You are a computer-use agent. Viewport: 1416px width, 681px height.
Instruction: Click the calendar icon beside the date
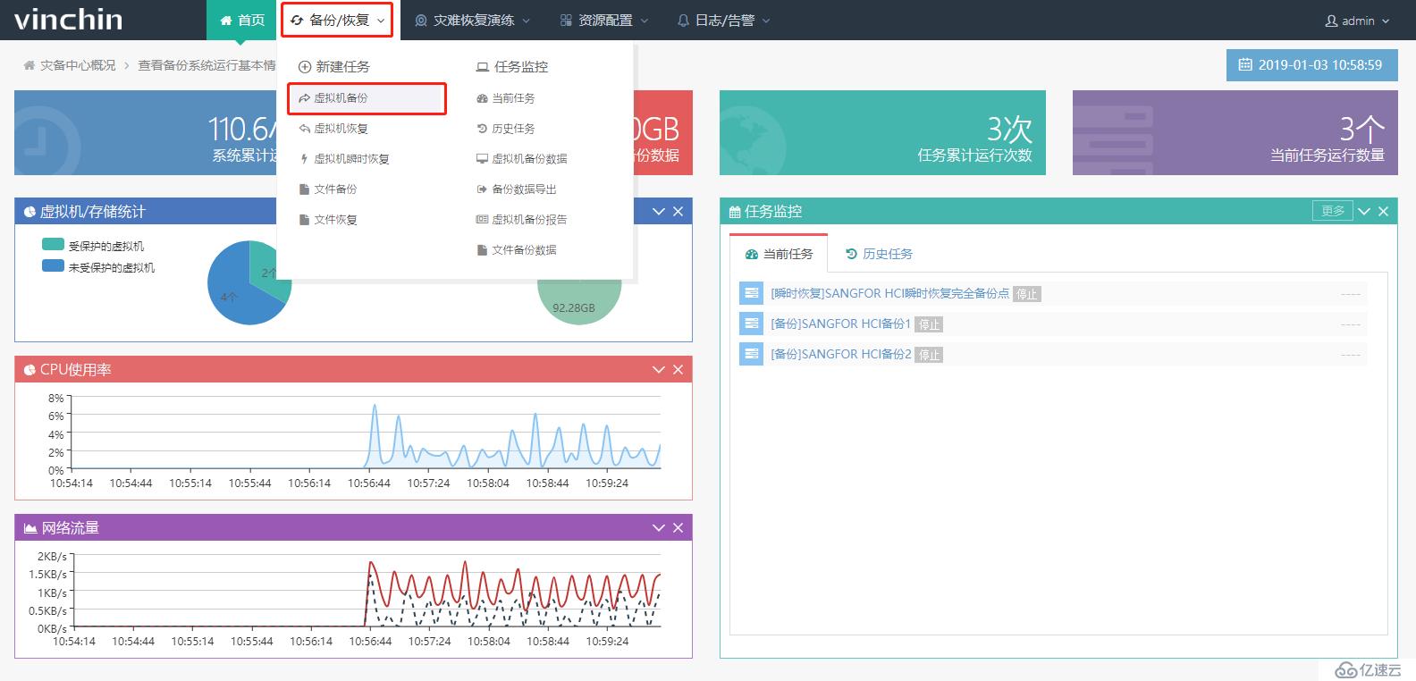[x=1244, y=65]
